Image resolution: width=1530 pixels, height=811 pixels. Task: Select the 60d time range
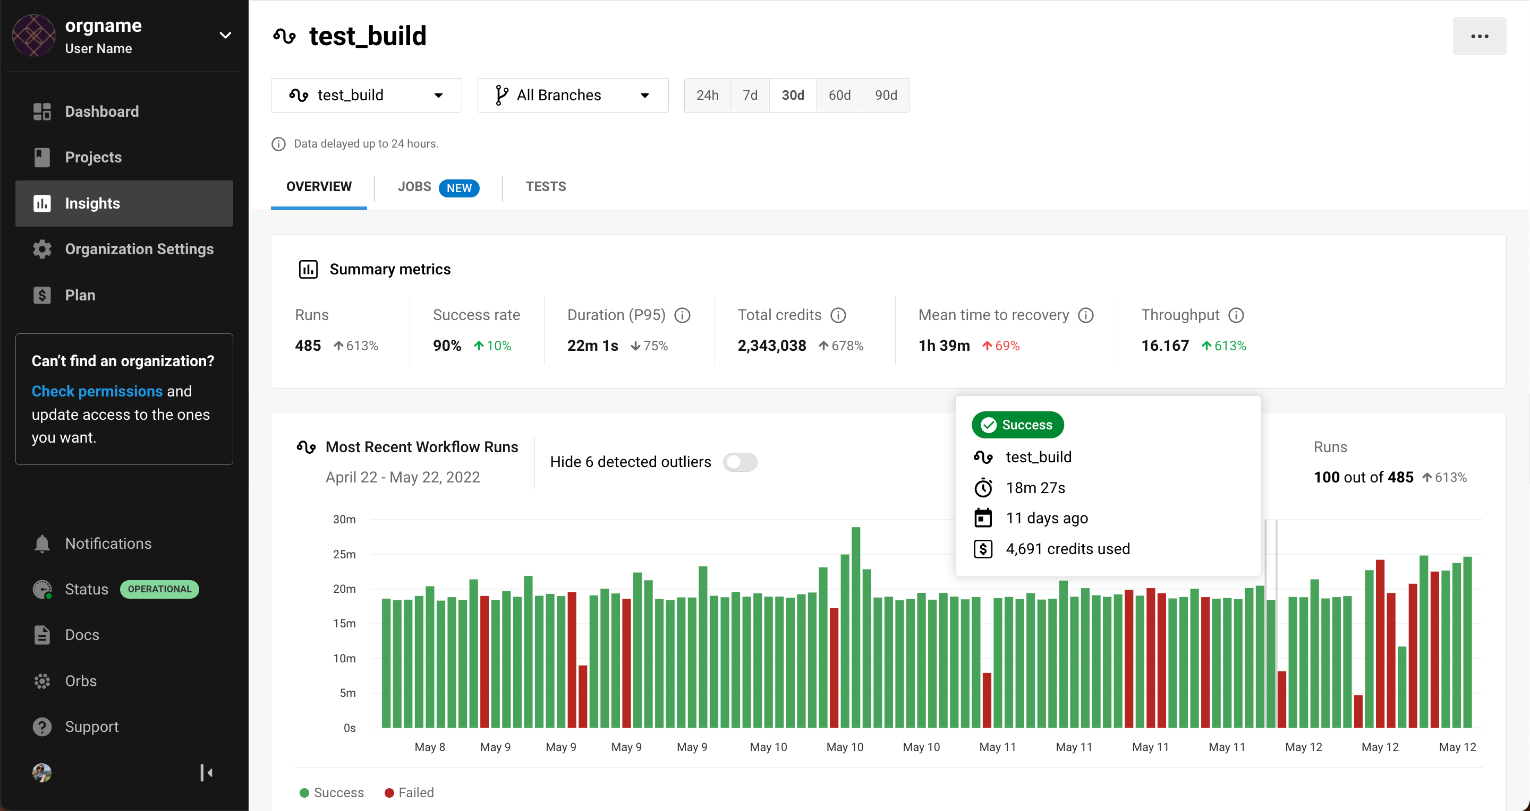point(840,95)
